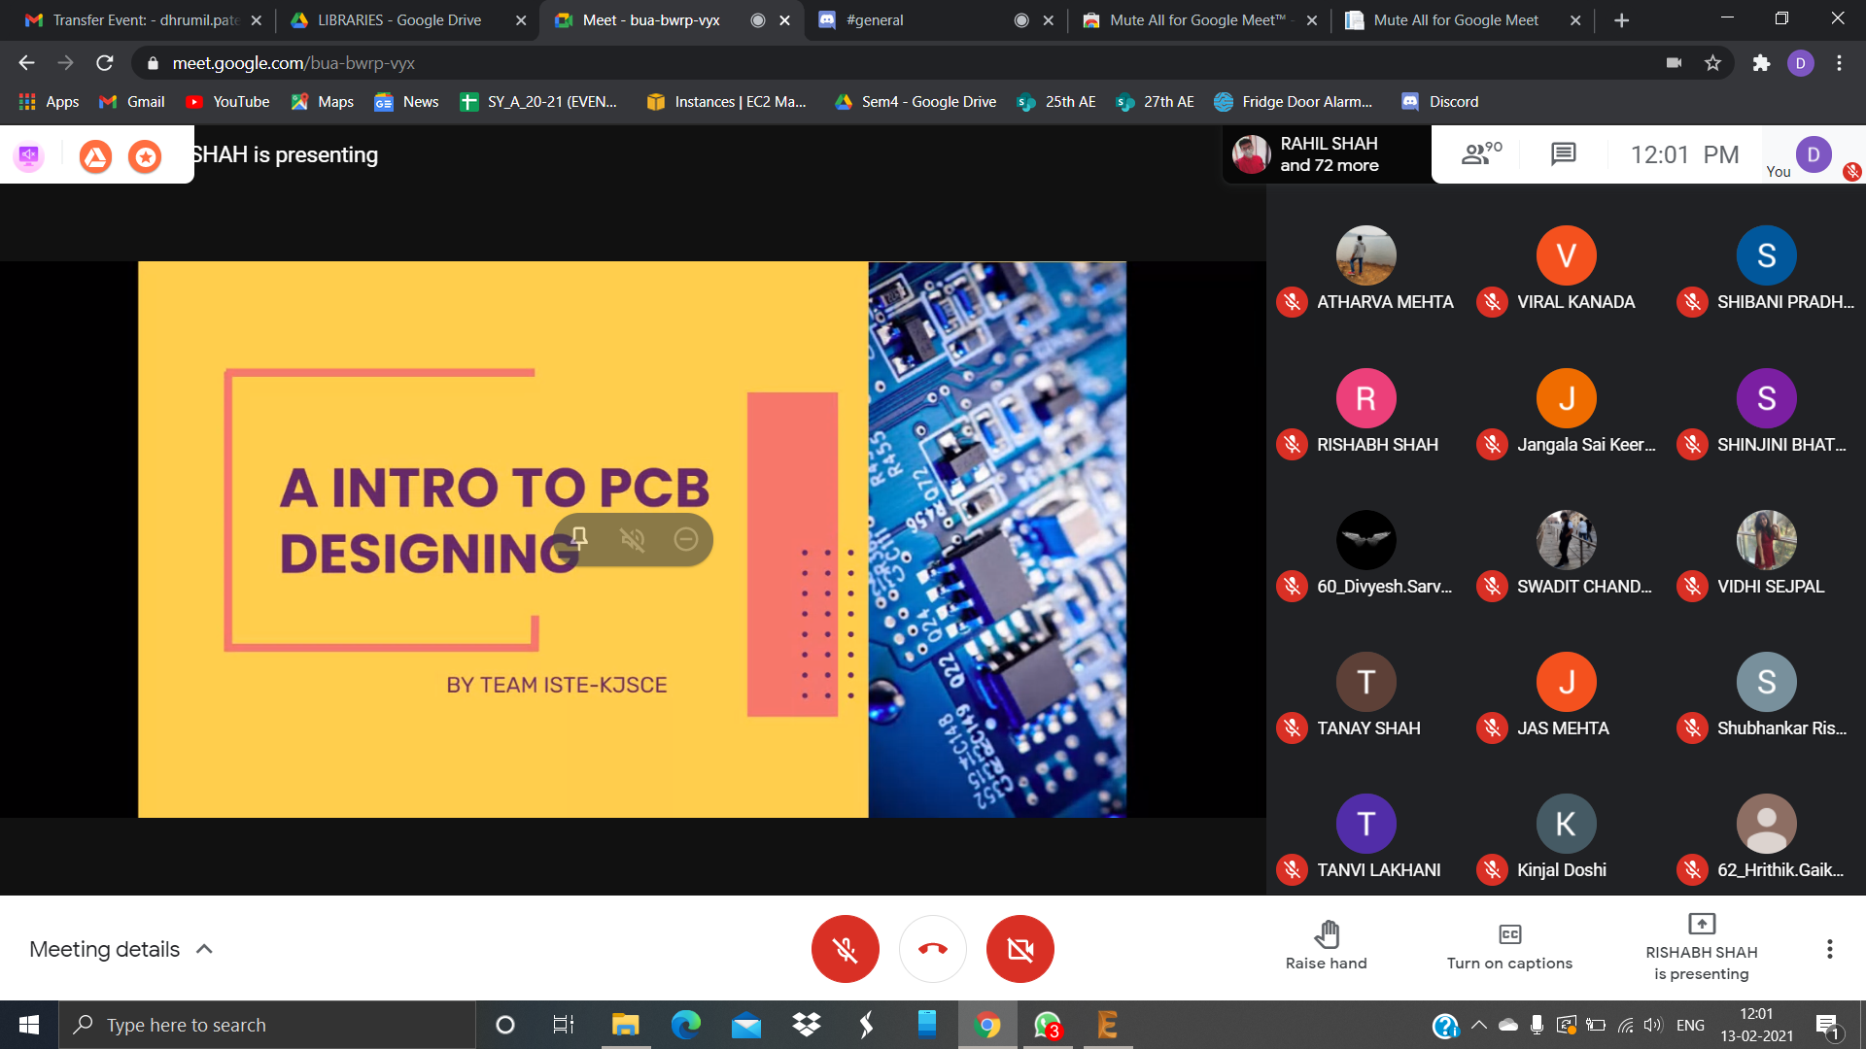
Task: Toggle the microphone mute button
Action: 845,949
